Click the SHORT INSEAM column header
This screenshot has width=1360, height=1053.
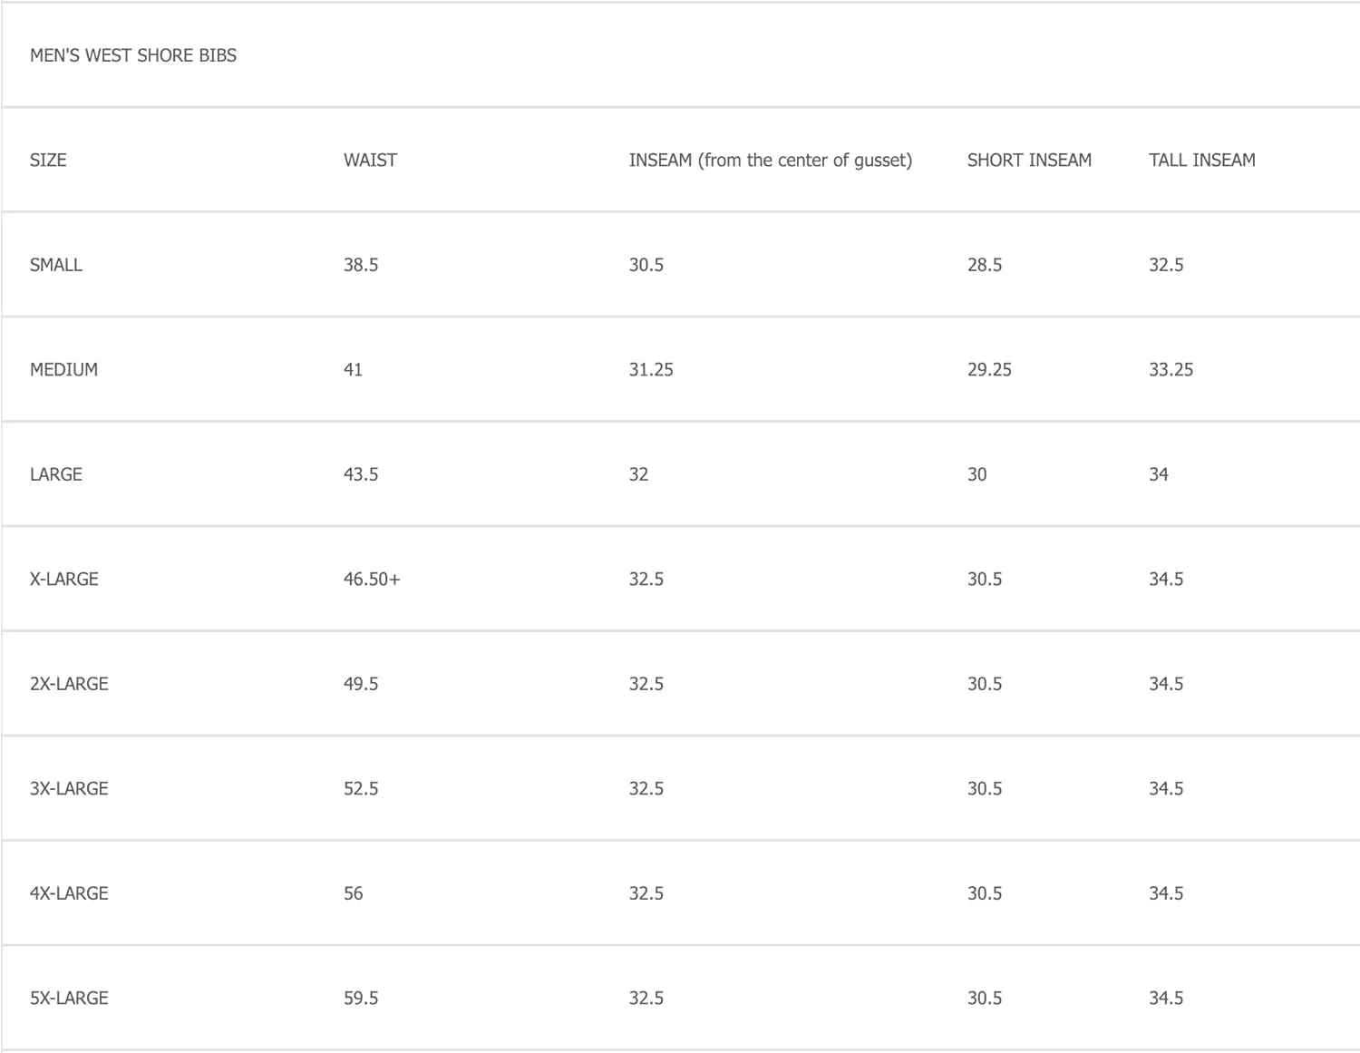(x=1029, y=161)
